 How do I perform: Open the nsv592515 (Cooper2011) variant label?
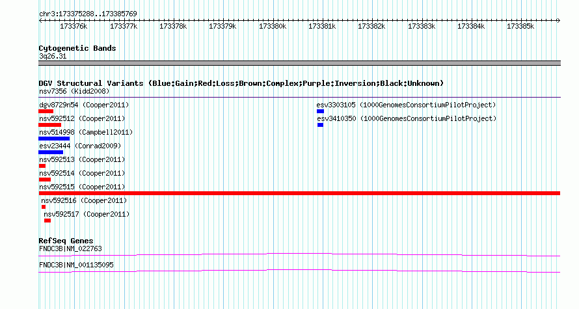coord(82,187)
